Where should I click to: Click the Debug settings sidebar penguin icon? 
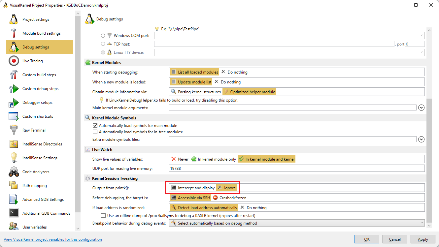point(14,47)
